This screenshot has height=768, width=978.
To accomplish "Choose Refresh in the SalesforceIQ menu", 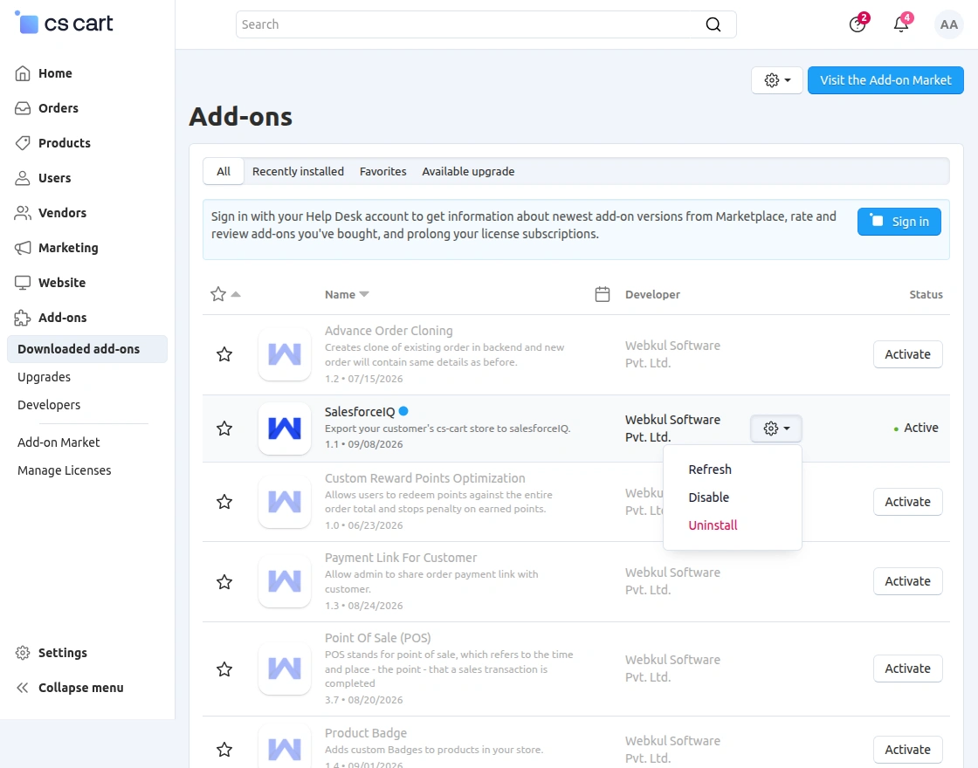I will pyautogui.click(x=710, y=470).
